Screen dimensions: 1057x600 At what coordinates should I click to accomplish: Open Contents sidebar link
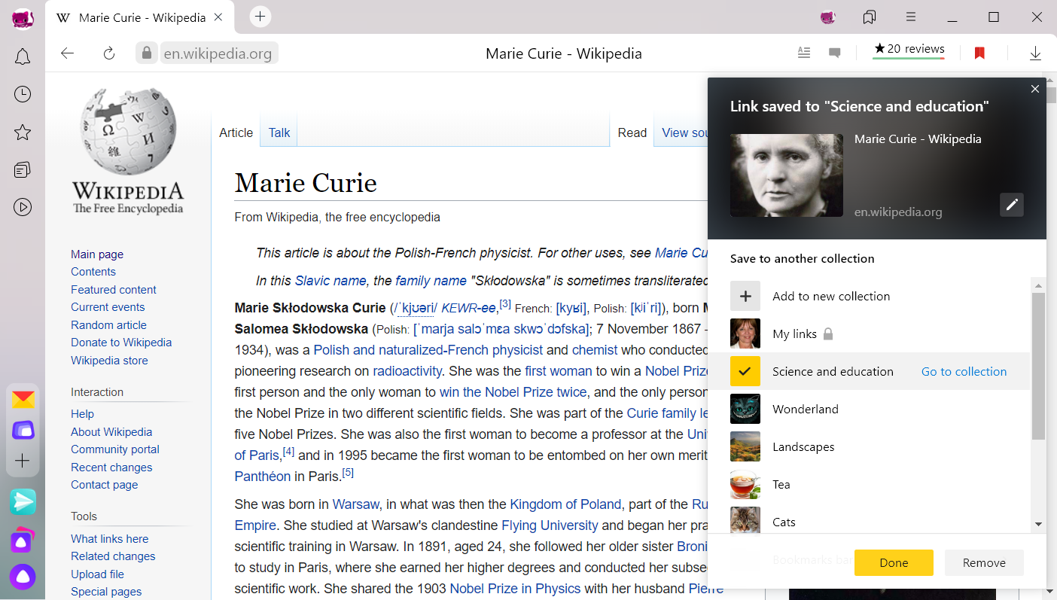coord(93,272)
